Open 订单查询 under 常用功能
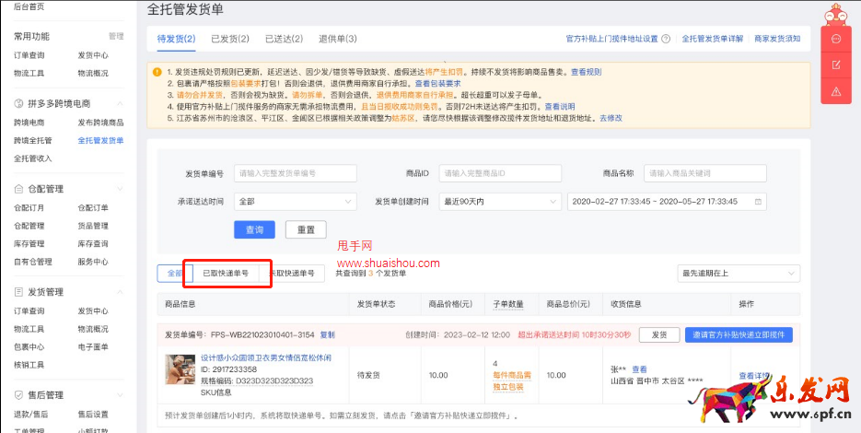Screen dimensions: 861x433 [29, 55]
